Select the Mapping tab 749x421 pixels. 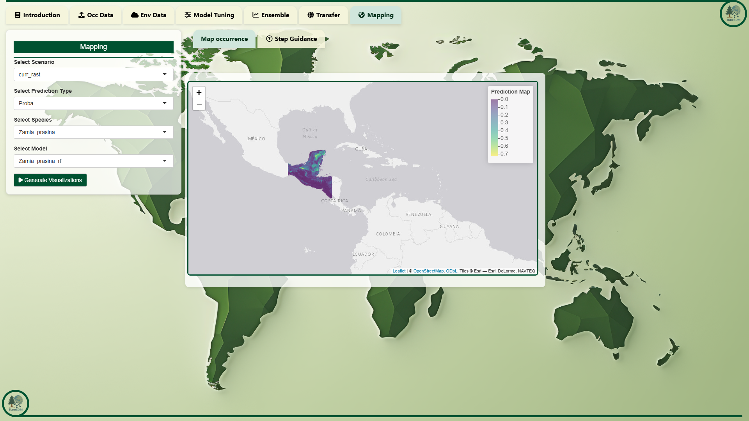pyautogui.click(x=376, y=15)
